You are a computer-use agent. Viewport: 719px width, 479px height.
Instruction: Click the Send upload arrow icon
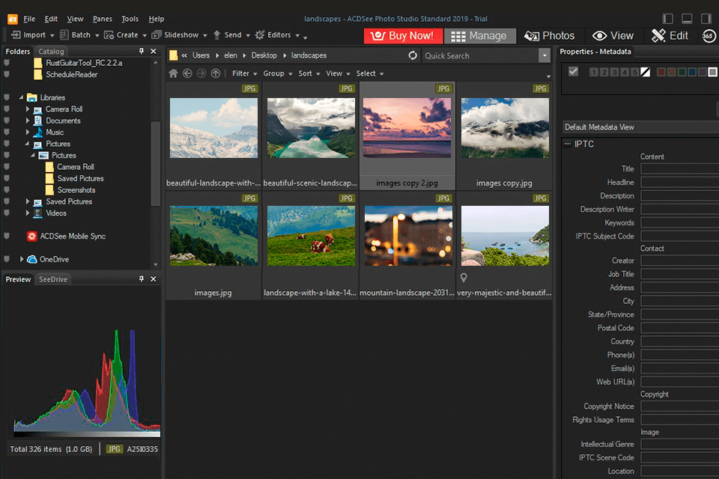217,35
